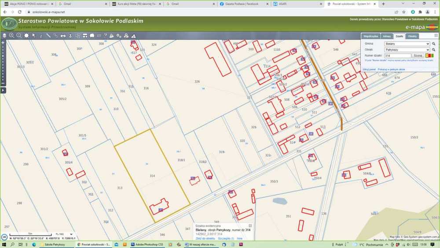Open the question mark help icon
The width and height of the screenshot is (440, 248).
(x=105, y=36)
